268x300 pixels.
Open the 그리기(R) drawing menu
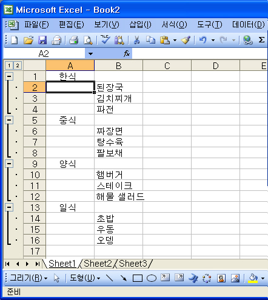pyautogui.click(x=28, y=278)
